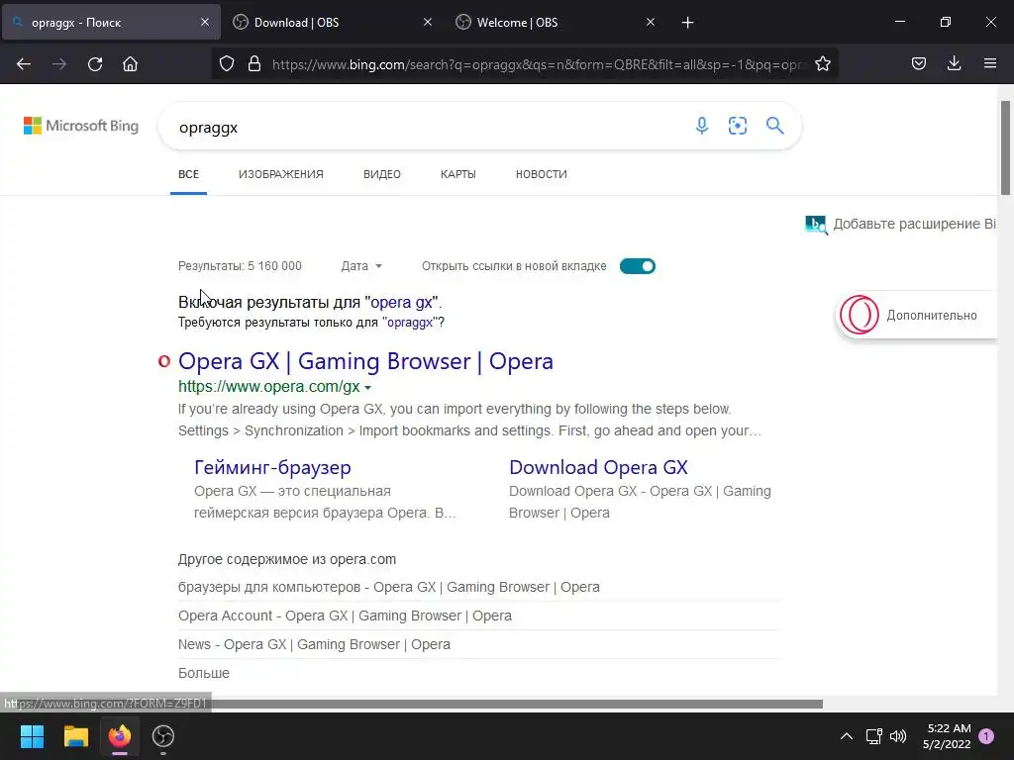Click the horizontal page scrollbar

click(x=516, y=704)
